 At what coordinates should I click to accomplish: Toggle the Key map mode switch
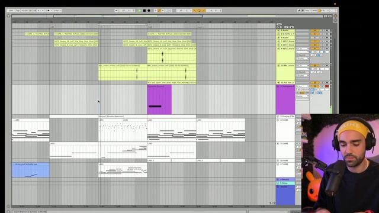click(x=307, y=11)
